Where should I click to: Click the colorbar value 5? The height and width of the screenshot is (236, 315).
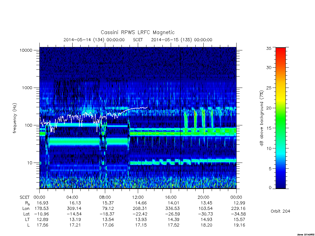tap(270, 169)
